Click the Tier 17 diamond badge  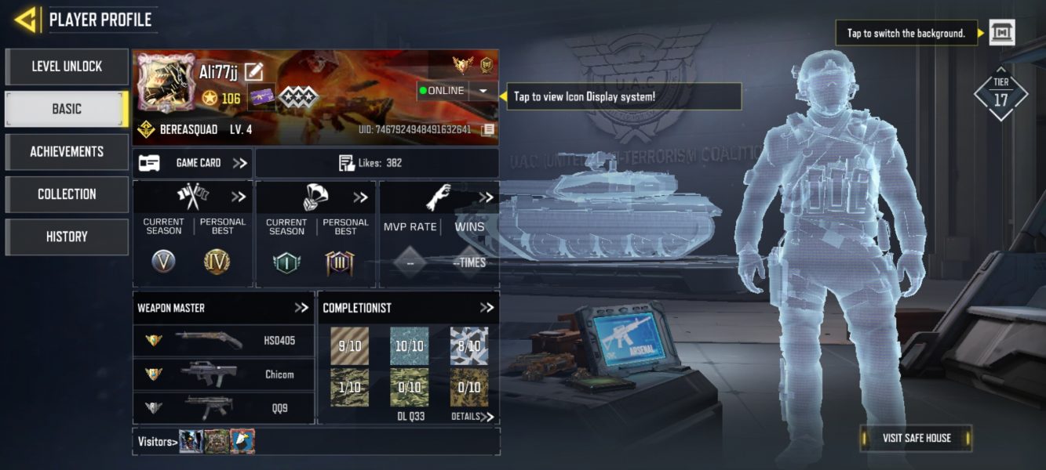[1000, 94]
